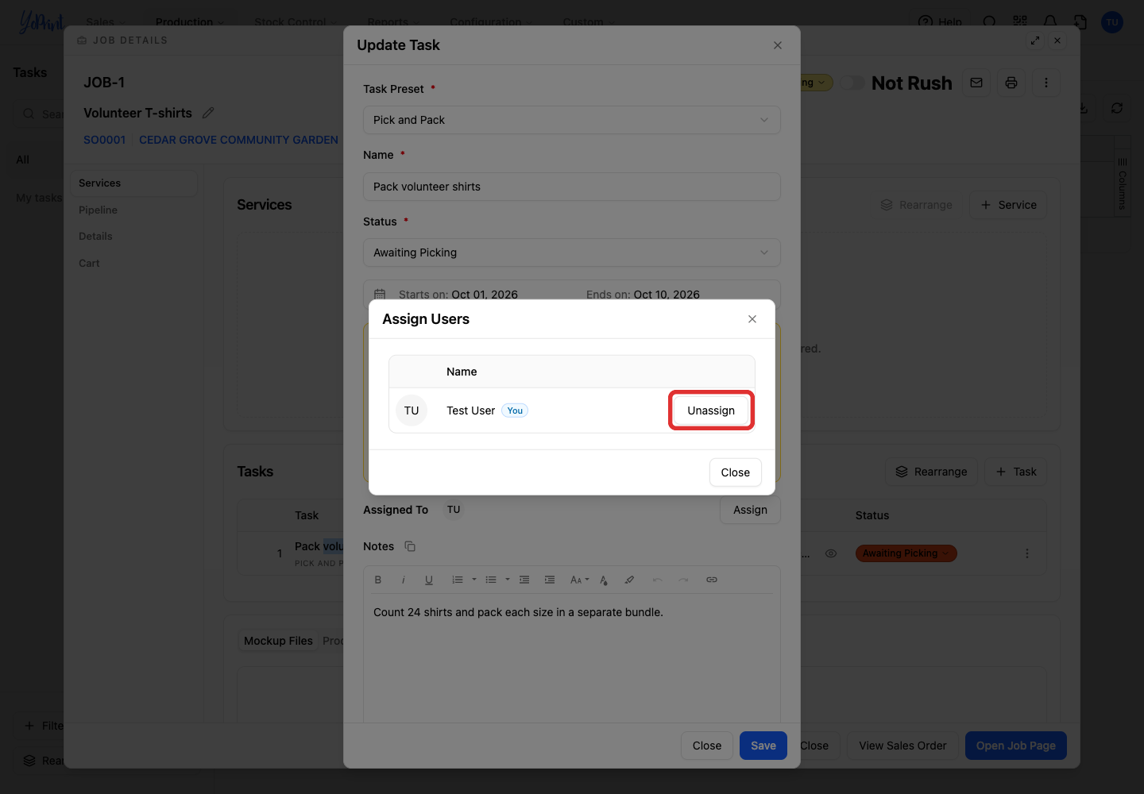Click the QR code scanner icon in top bar

pos(1020,22)
